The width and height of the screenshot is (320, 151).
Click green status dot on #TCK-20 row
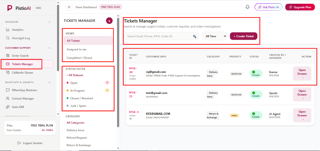pyautogui.click(x=254, y=72)
